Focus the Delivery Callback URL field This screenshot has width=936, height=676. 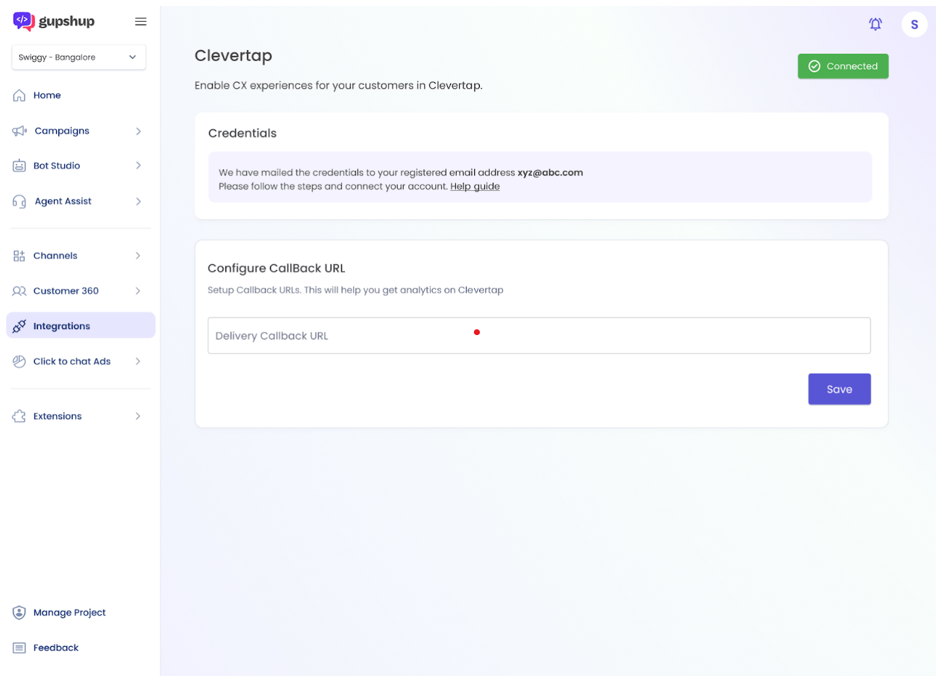(x=539, y=336)
